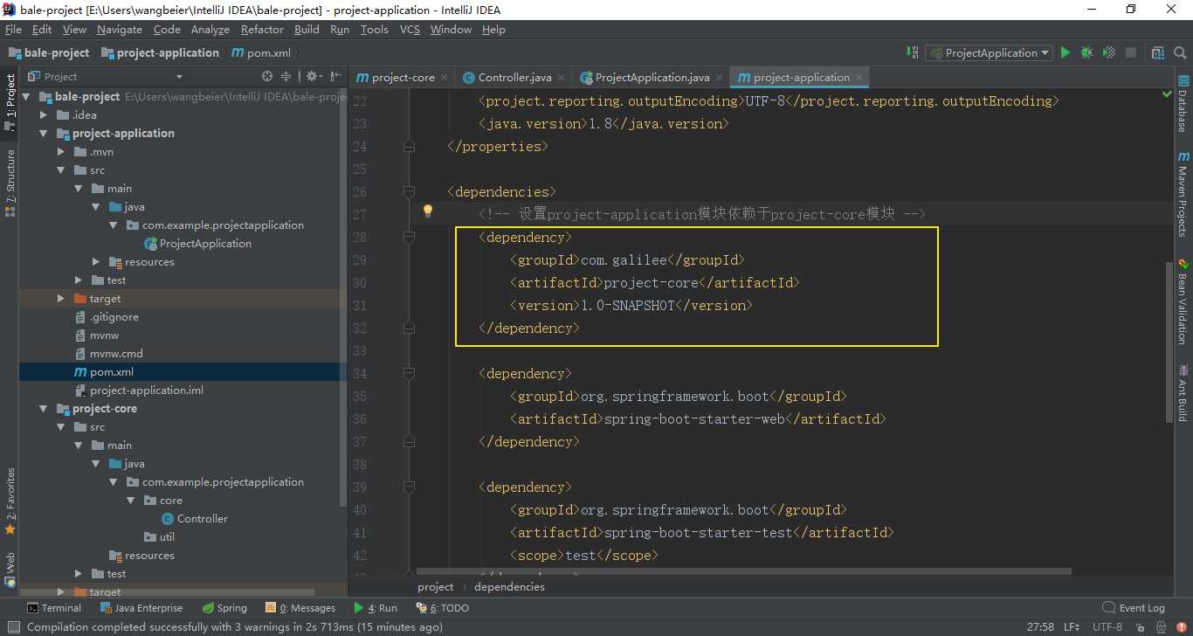Close the project-application editor tab

click(859, 78)
